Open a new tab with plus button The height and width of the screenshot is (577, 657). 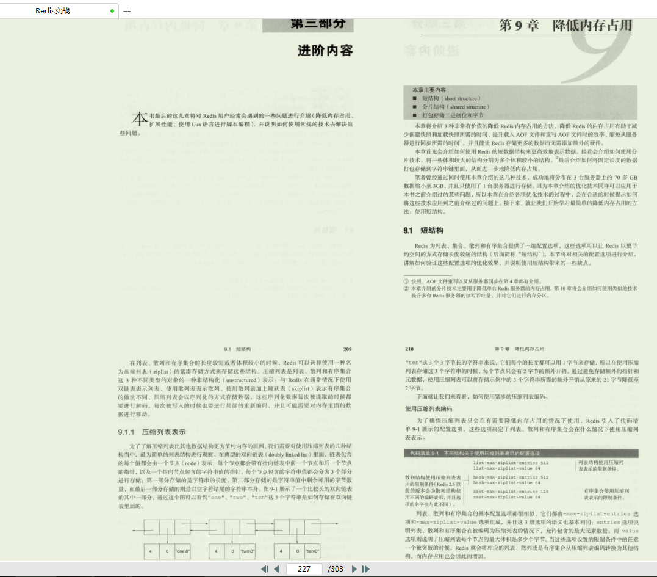coord(127,11)
